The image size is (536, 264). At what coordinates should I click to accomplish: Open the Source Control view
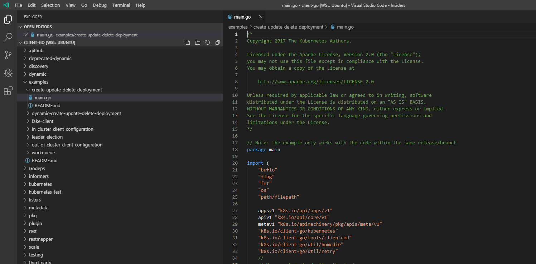(8, 55)
